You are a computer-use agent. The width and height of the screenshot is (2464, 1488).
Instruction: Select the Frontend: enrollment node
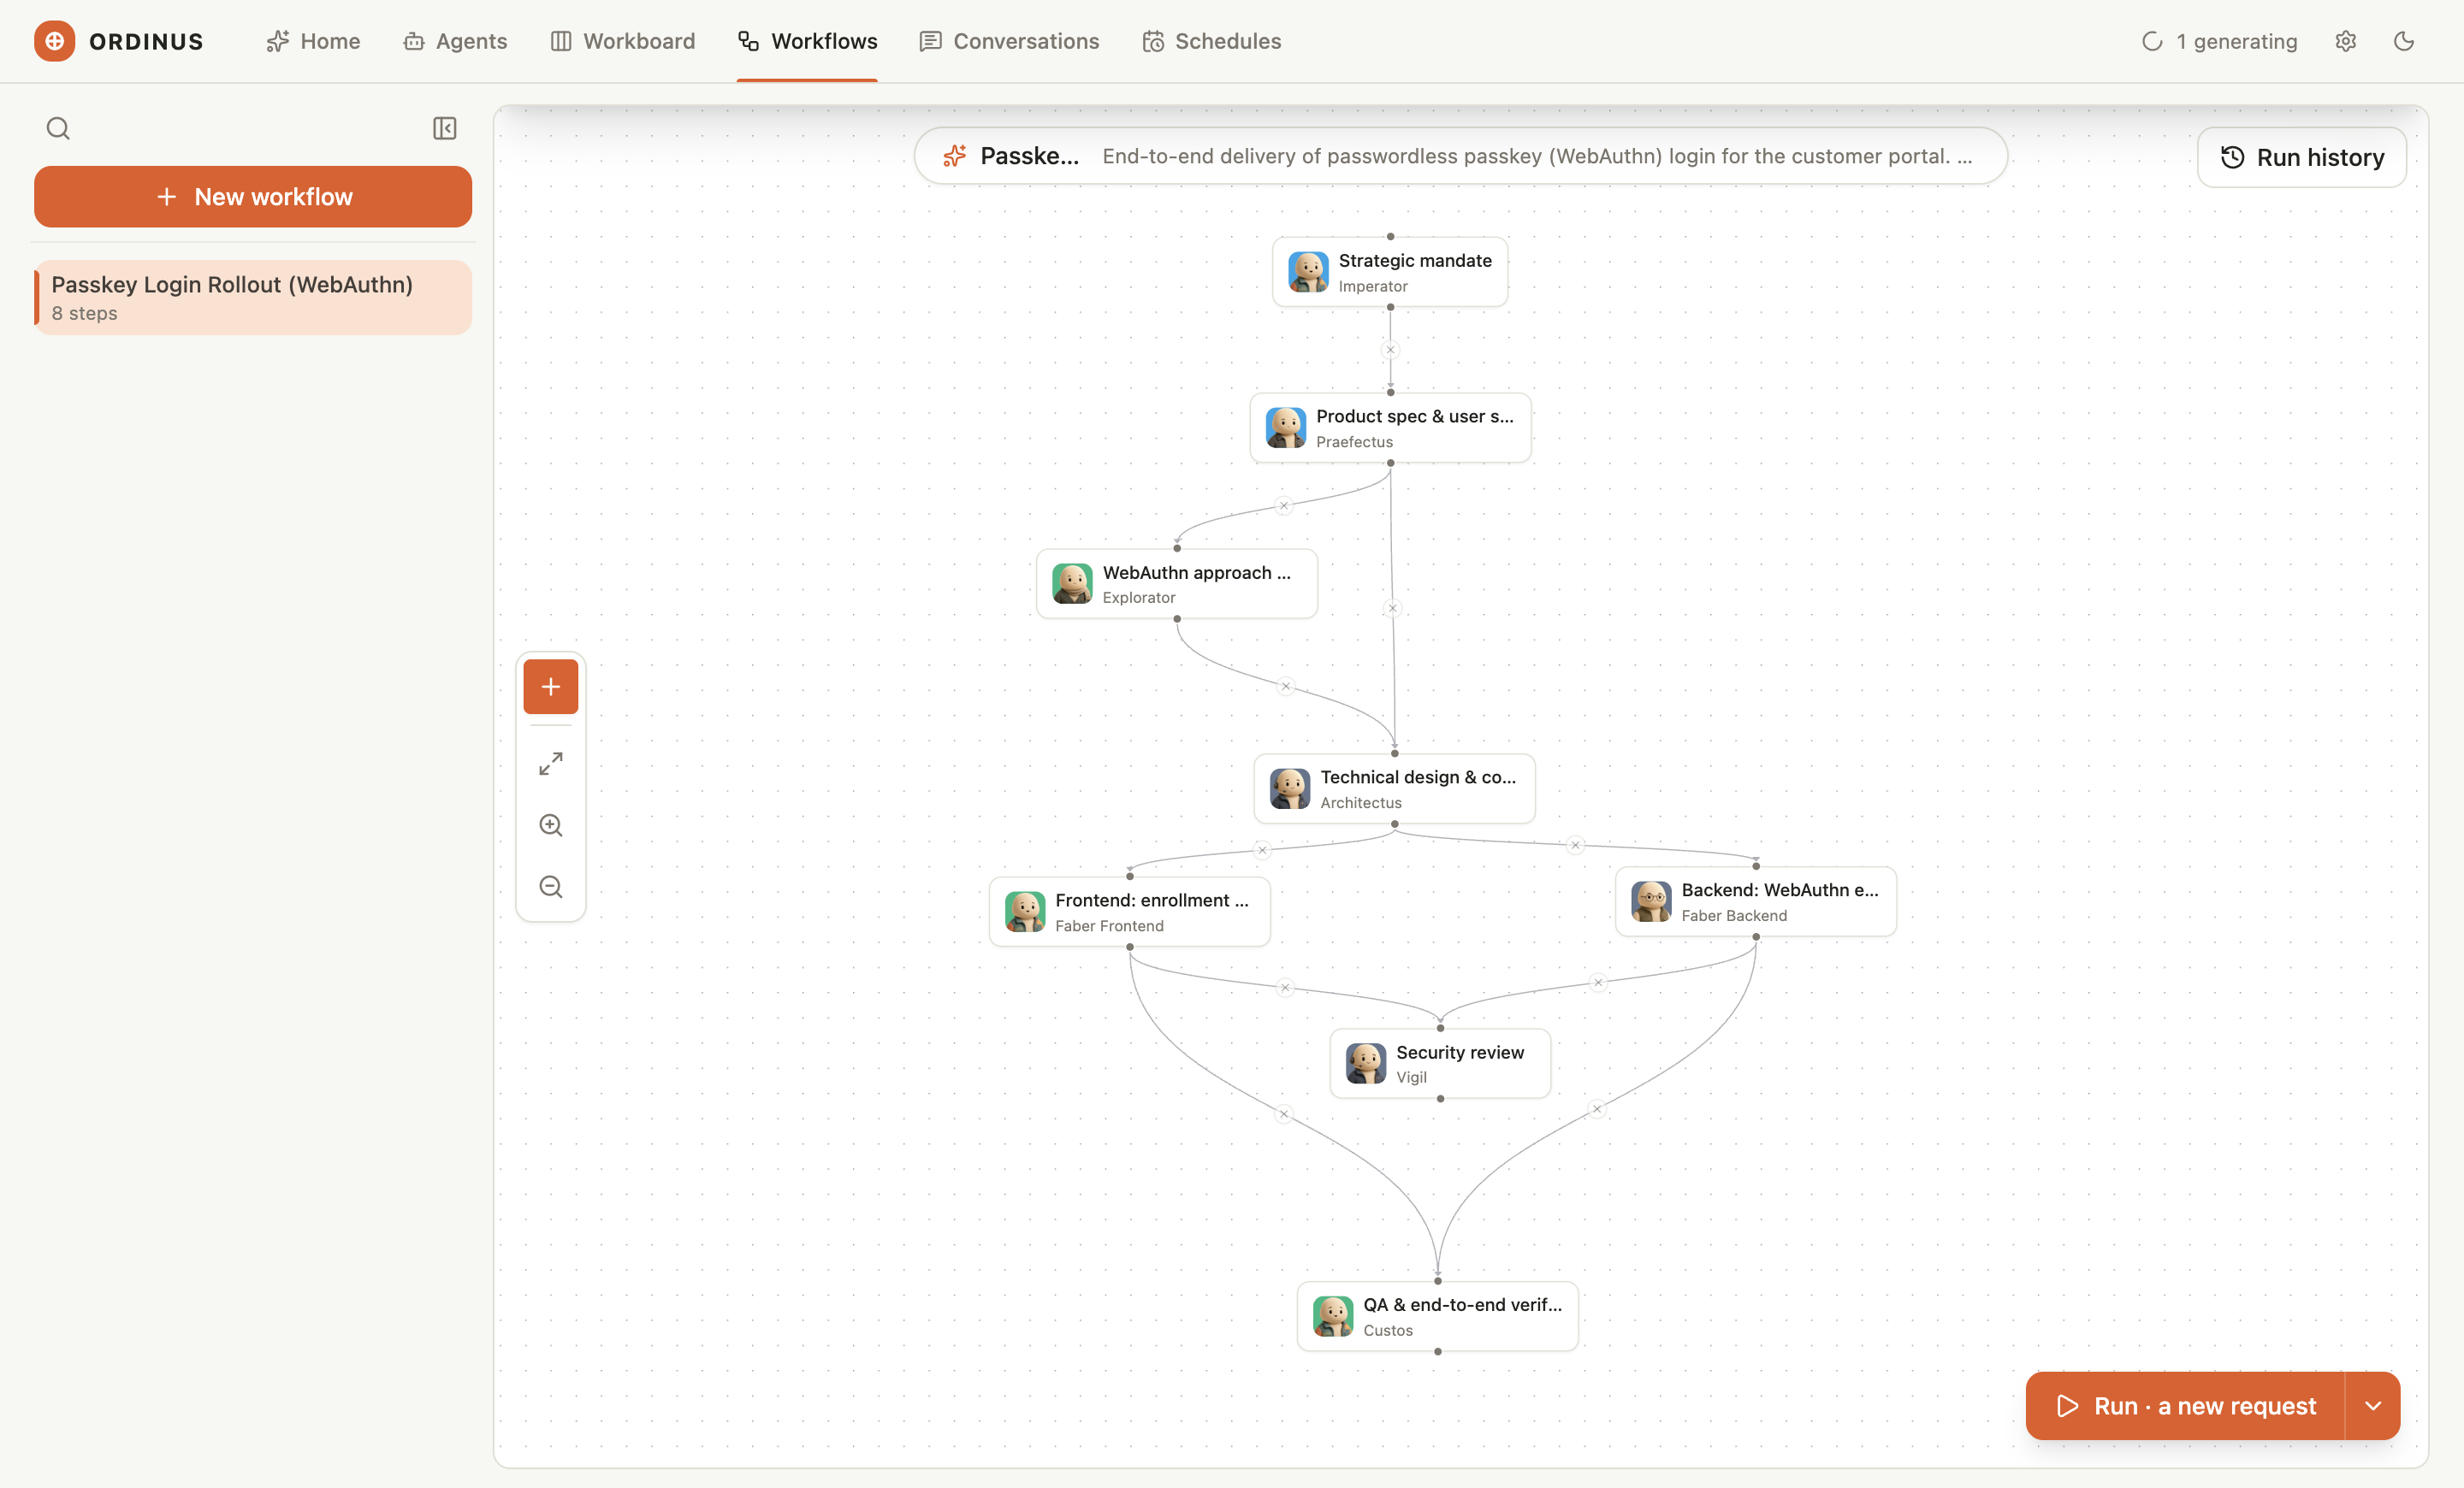click(x=1130, y=912)
